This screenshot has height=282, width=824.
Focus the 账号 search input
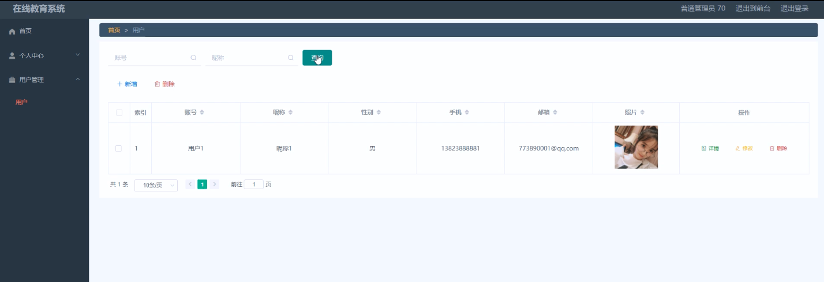(x=154, y=58)
